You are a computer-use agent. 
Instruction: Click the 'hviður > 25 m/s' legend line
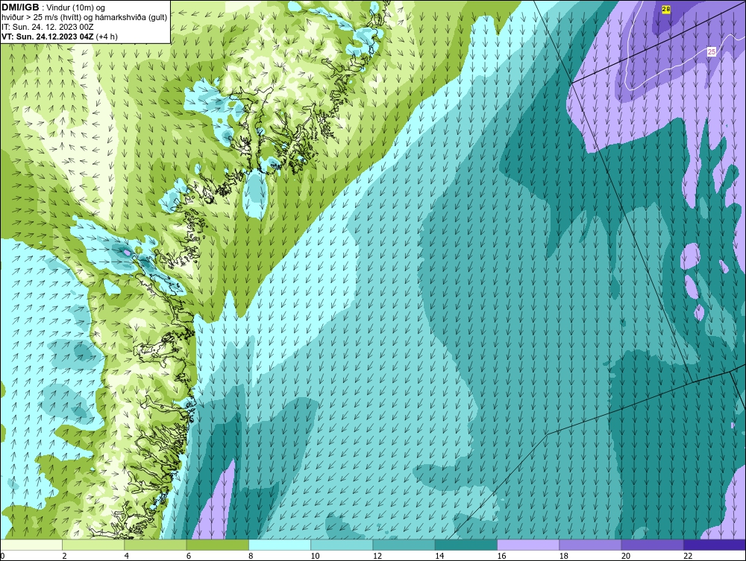pos(84,18)
